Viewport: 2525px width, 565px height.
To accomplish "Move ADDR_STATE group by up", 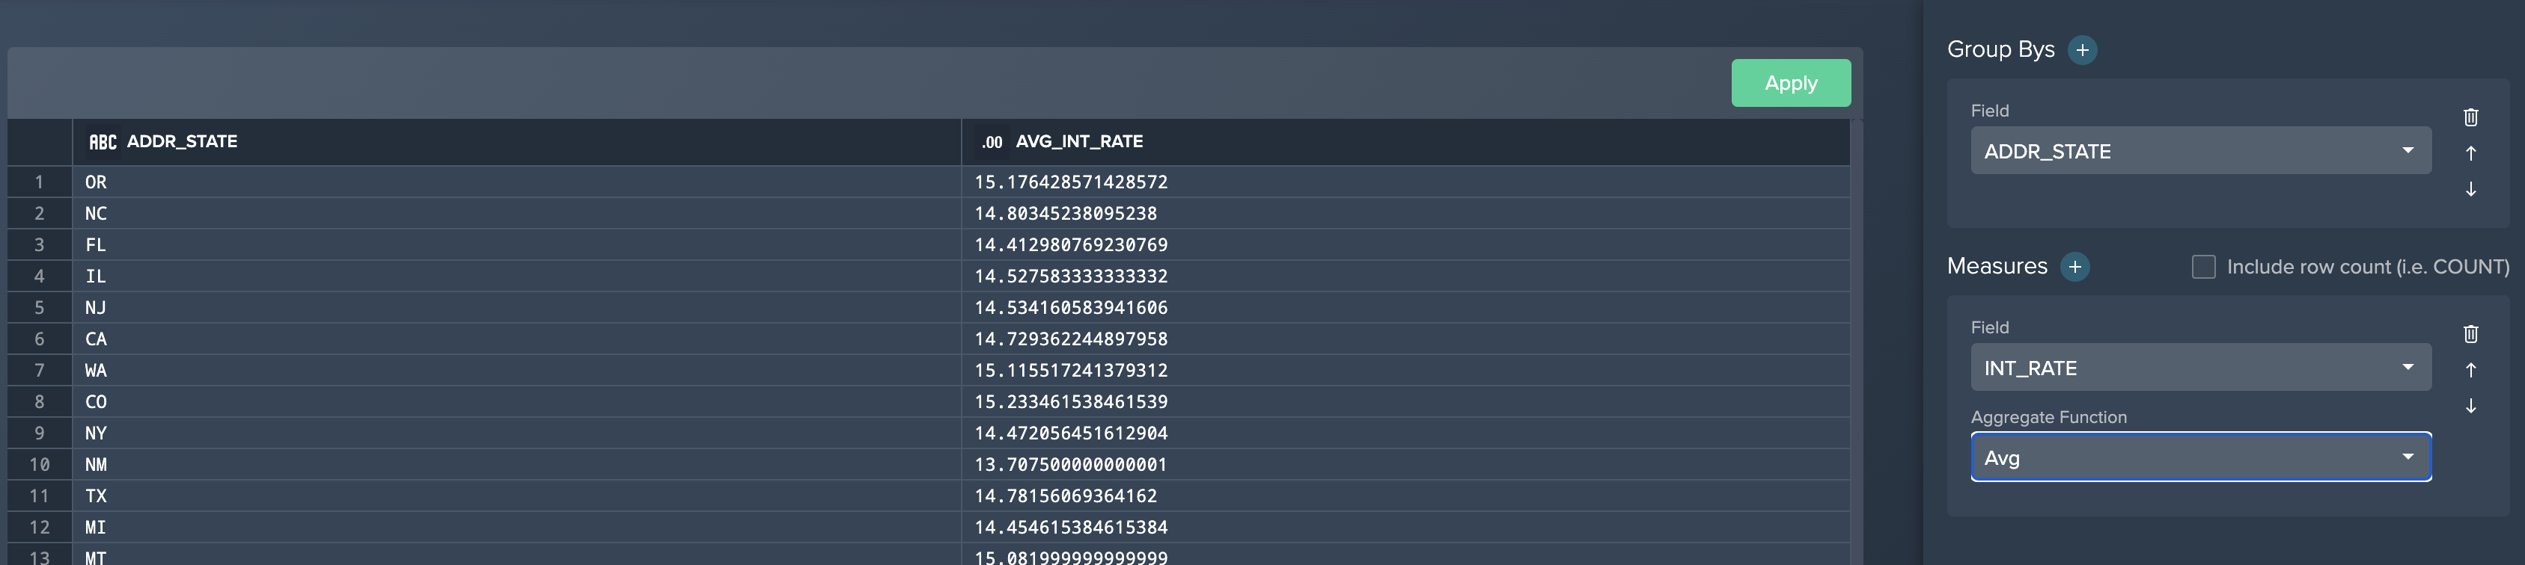I will (2470, 154).
